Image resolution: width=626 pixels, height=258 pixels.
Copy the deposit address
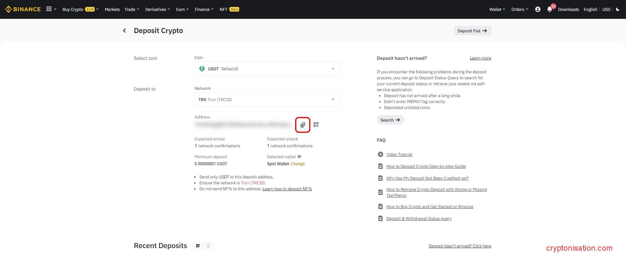click(302, 125)
